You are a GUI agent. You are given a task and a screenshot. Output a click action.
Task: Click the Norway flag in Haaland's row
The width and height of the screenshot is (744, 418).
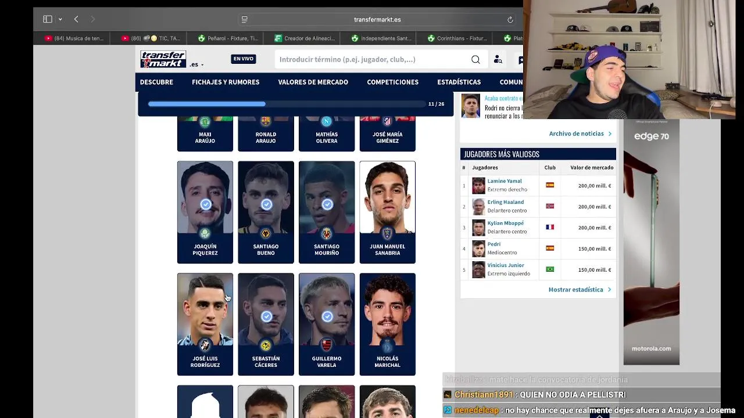pos(550,206)
